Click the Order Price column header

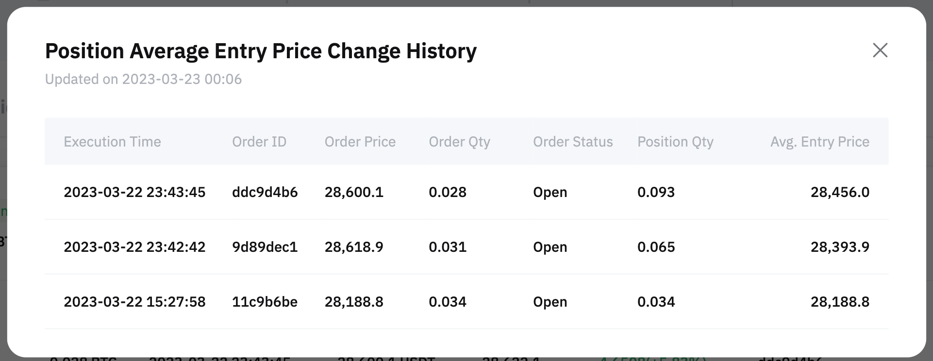click(x=360, y=142)
